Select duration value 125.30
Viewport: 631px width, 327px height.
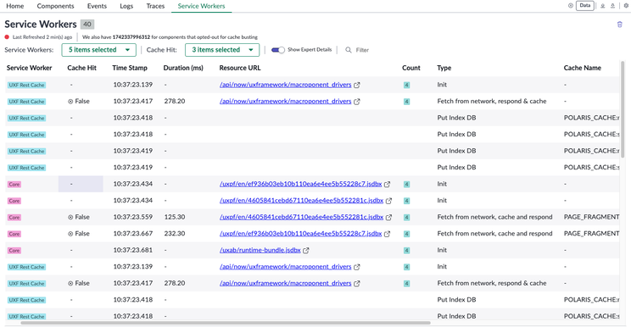(x=175, y=217)
